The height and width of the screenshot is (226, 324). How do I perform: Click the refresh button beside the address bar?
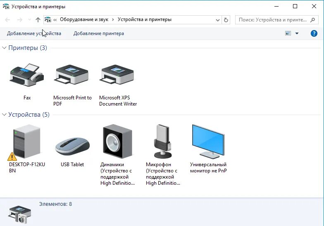pyautogui.click(x=226, y=20)
